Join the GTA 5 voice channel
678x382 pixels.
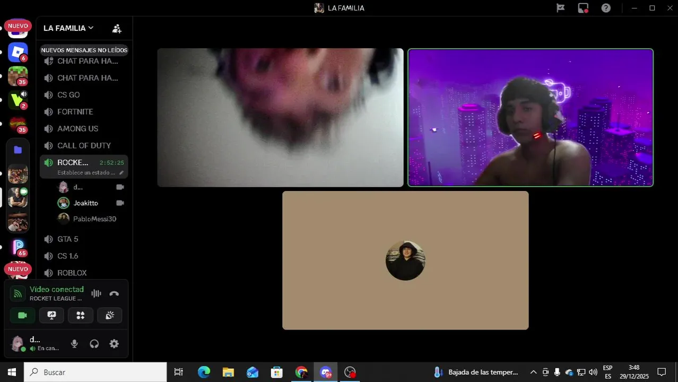click(x=84, y=239)
